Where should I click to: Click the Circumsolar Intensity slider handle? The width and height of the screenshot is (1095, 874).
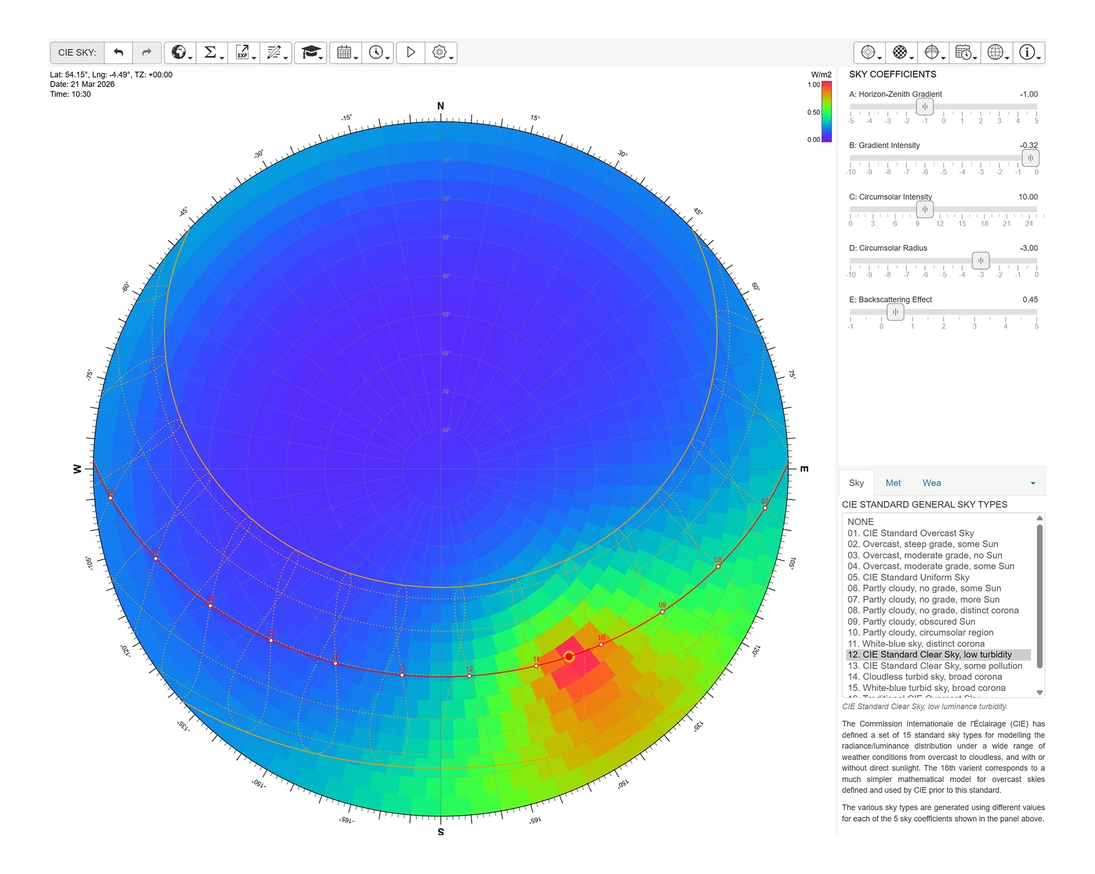(x=924, y=209)
